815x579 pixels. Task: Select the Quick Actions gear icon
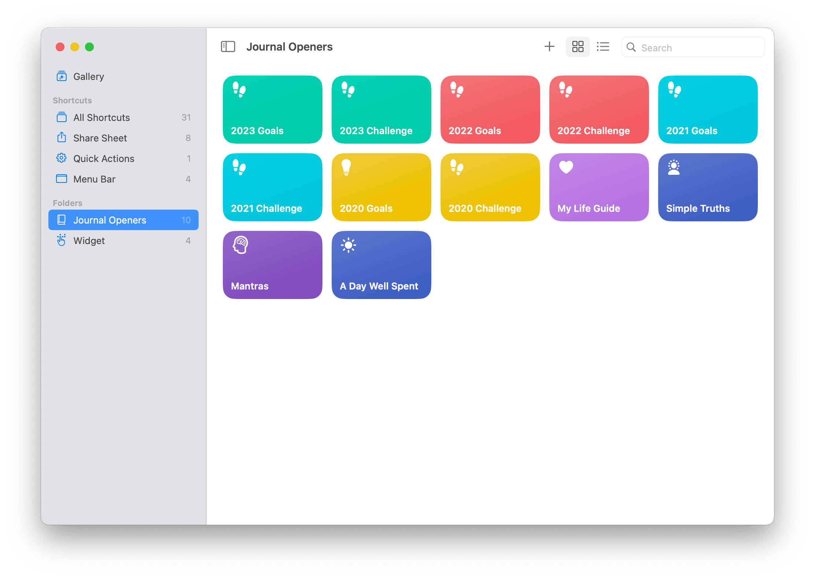coord(62,158)
